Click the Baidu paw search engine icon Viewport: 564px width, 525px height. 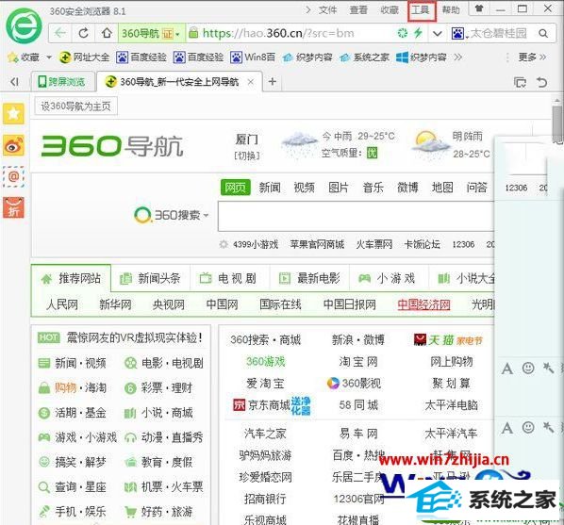tap(457, 33)
